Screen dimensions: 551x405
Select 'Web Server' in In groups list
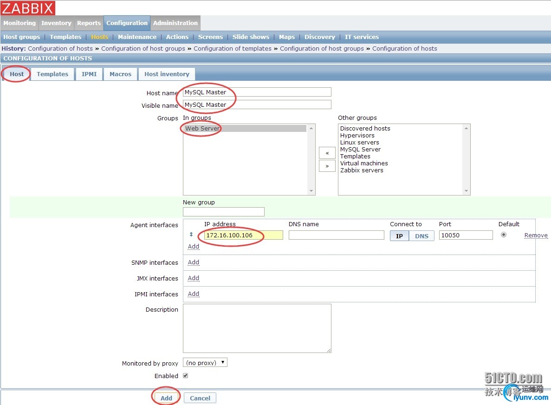point(245,128)
